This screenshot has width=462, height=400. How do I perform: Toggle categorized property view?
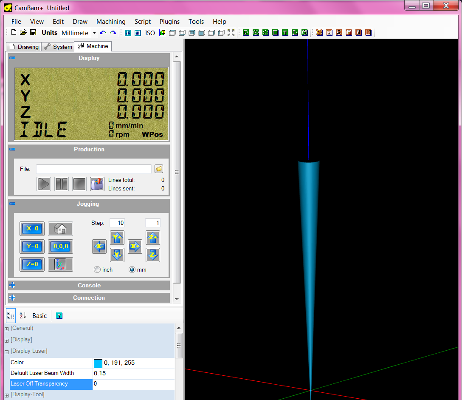tap(11, 316)
